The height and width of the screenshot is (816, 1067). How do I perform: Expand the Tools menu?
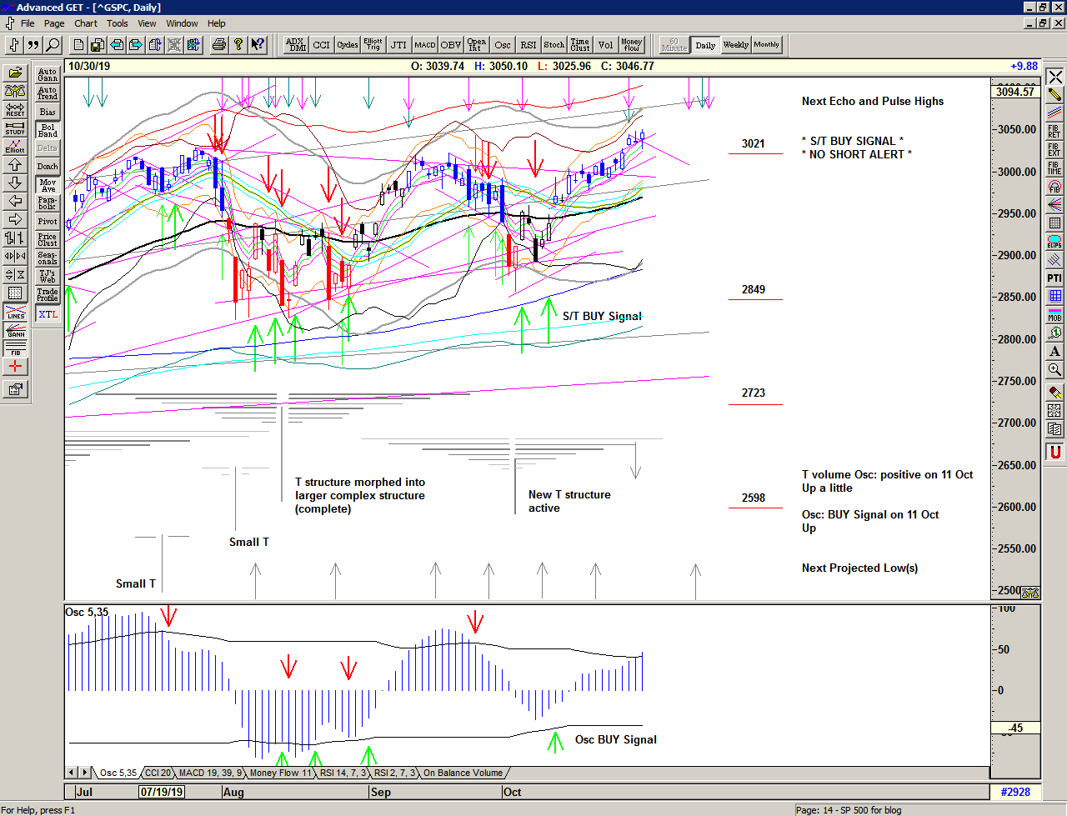tap(117, 23)
